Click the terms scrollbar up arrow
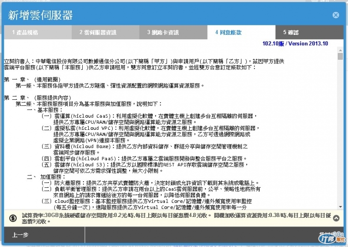Viewport: 348px width, 247px height. (x=340, y=49)
